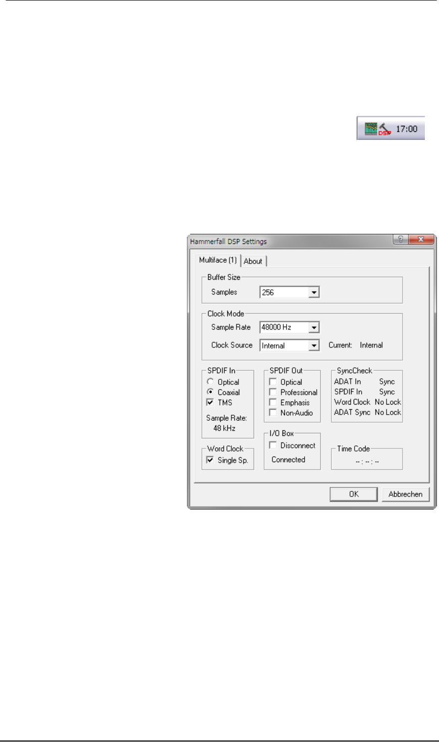The image size is (439, 742).
Task: Click the OK button
Action: 354,494
